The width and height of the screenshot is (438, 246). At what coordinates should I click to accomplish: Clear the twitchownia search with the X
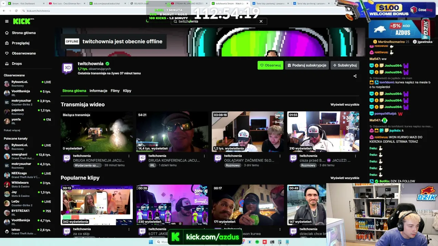pos(261,21)
